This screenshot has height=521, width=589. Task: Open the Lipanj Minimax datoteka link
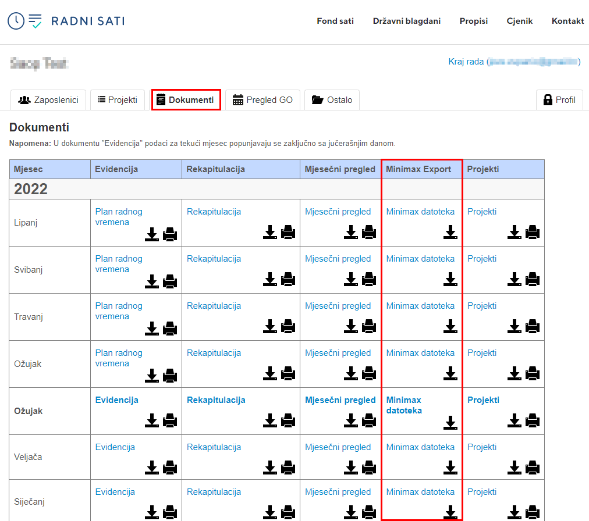(x=420, y=212)
